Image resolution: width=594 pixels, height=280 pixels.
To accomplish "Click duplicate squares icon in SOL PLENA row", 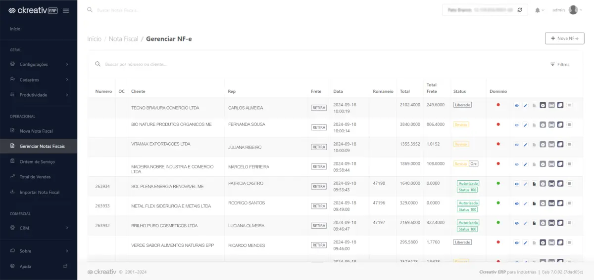I will point(560,184).
